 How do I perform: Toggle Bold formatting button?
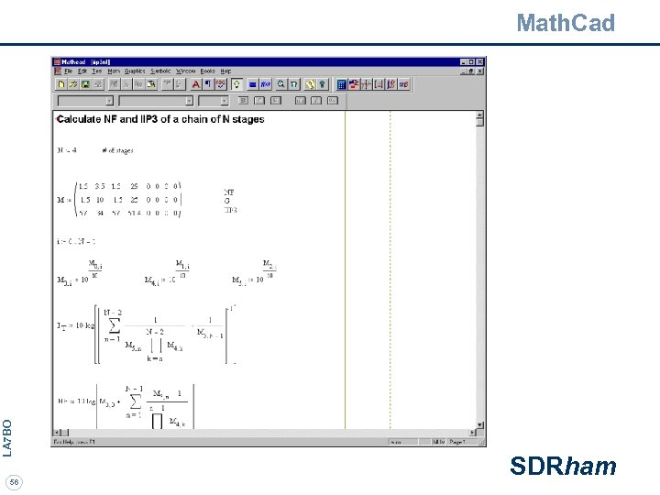[x=243, y=100]
